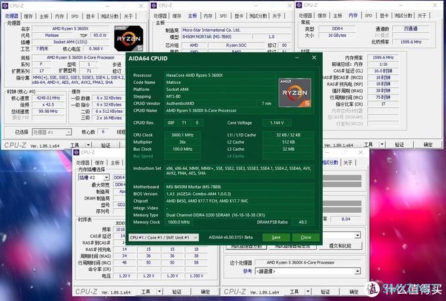Click manufacturer Micro-Star International Co. Ltd.
The width and height of the screenshot is (446, 301).
pos(237,30)
